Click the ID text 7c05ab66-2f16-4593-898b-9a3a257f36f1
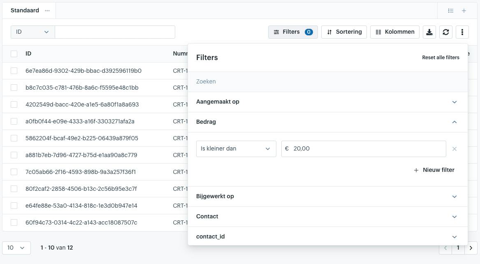480x264 pixels. coord(81,171)
